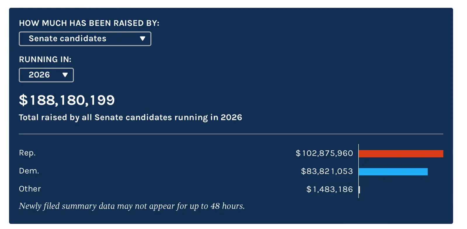Click the $188,180,199 total figure
Viewport: 467px width, 229px height.
[x=67, y=100]
